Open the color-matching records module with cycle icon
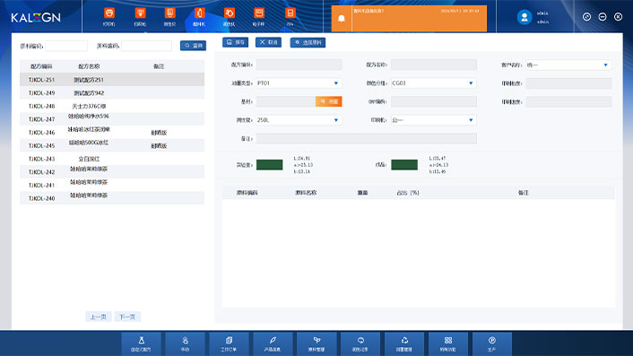The width and height of the screenshot is (633, 356). (x=360, y=343)
